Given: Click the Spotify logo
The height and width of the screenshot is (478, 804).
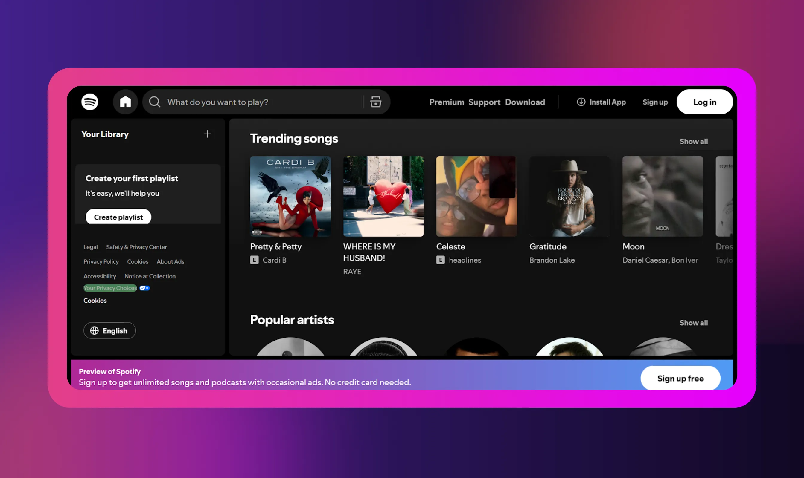Looking at the screenshot, I should (x=90, y=102).
